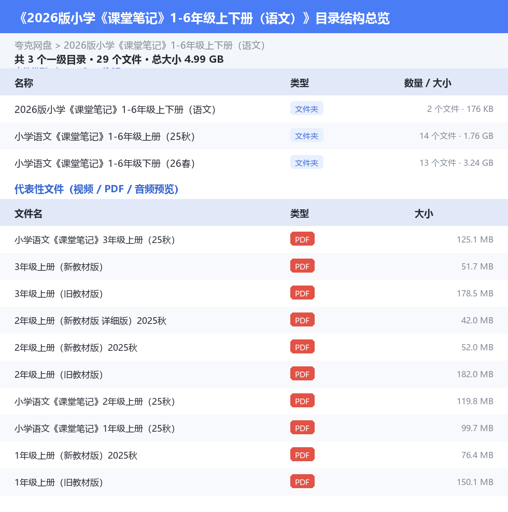Open folder 小学语文《课堂笔记》1-6年级下册（26春）
508x512 pixels.
point(105,163)
